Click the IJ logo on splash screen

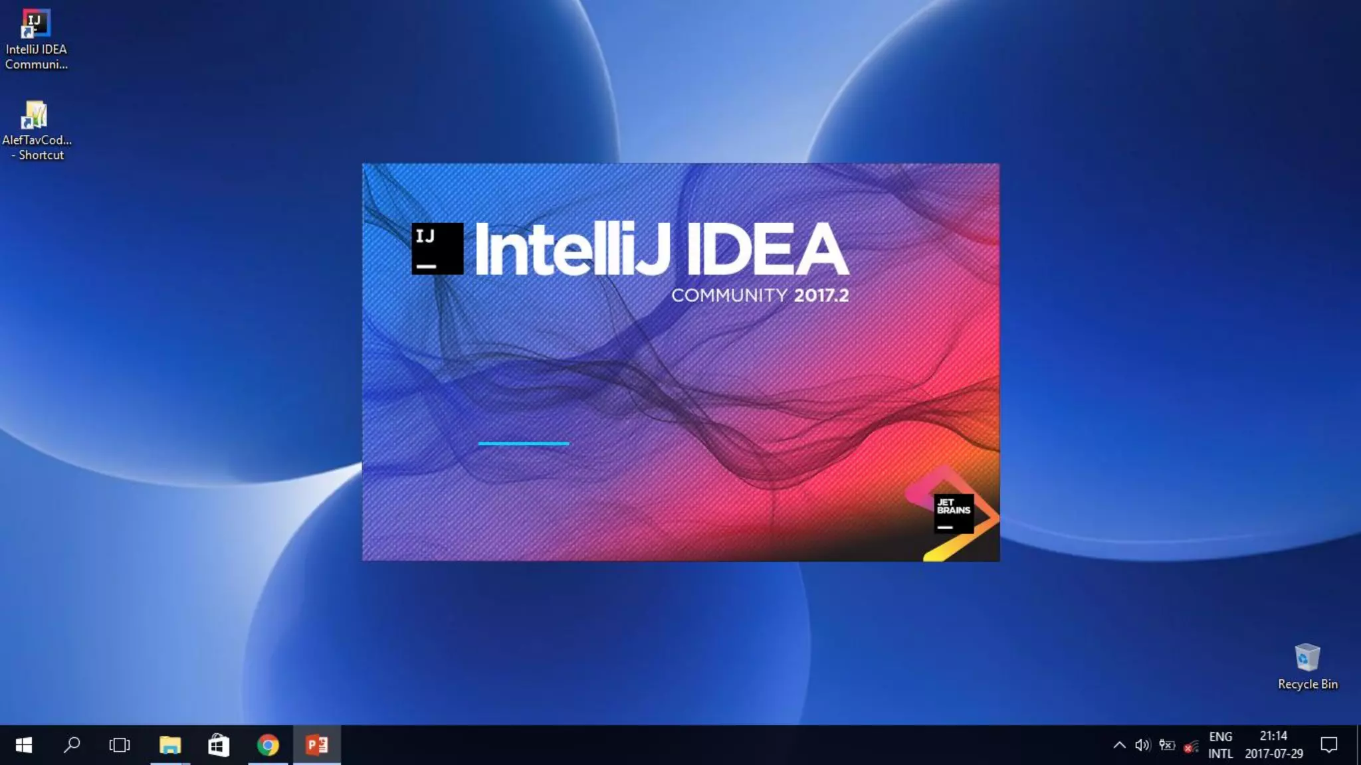point(437,249)
